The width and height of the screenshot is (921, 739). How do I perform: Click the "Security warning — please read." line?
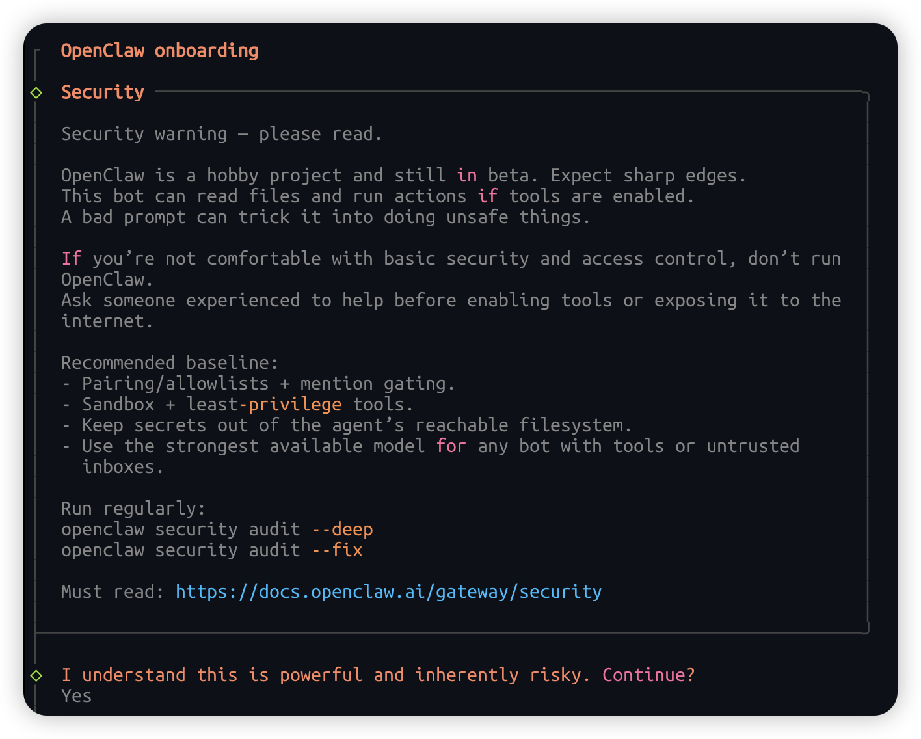[221, 134]
